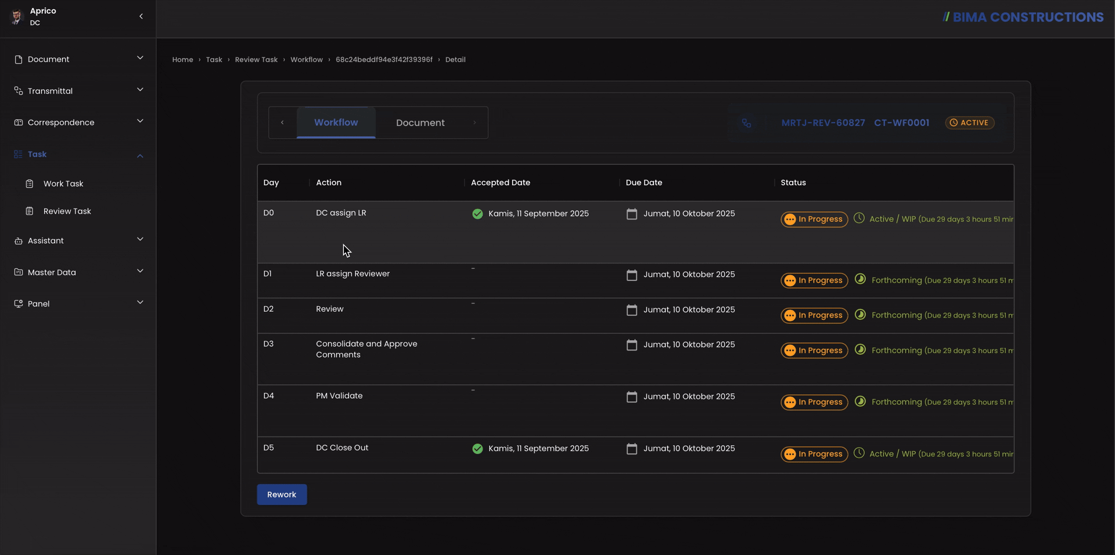Expand the Panel menu chevron

point(140,302)
